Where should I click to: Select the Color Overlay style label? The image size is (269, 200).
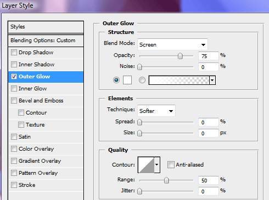(36, 149)
